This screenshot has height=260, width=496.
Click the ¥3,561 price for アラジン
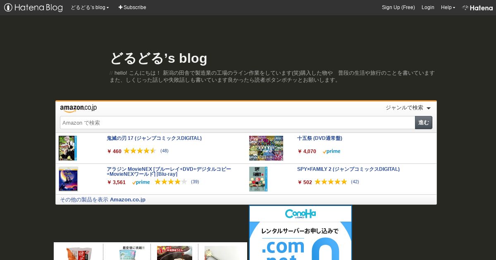click(x=116, y=182)
